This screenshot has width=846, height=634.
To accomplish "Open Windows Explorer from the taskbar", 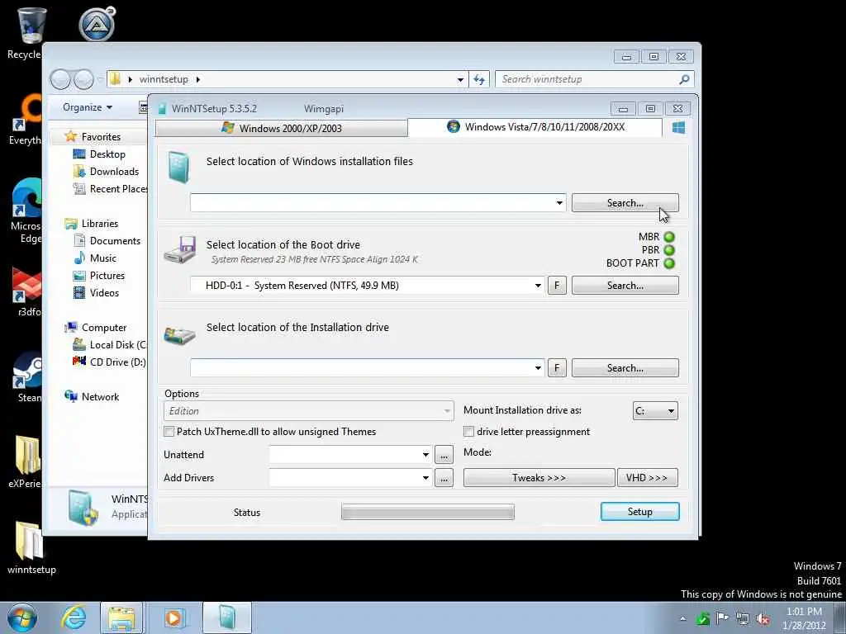I will point(121,617).
